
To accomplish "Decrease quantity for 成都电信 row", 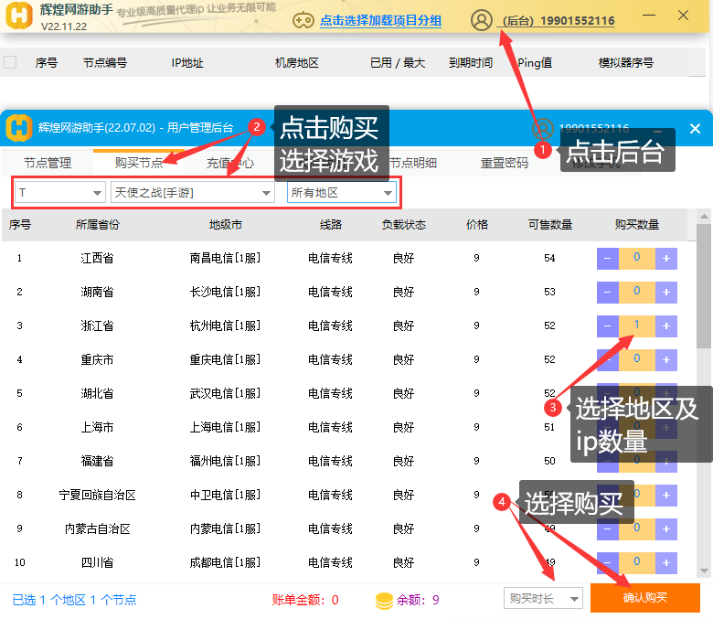I will (x=608, y=563).
